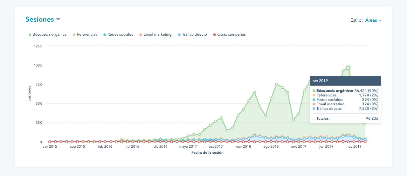Toggle Búsqueda orgánica series in legend
This screenshot has height=176, width=407.
(x=49, y=34)
